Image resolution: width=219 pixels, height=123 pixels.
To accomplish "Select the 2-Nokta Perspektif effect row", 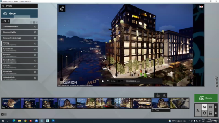I will (x=20, y=27).
